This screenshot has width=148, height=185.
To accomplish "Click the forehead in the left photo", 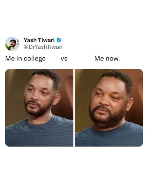I will pyautogui.click(x=41, y=81).
